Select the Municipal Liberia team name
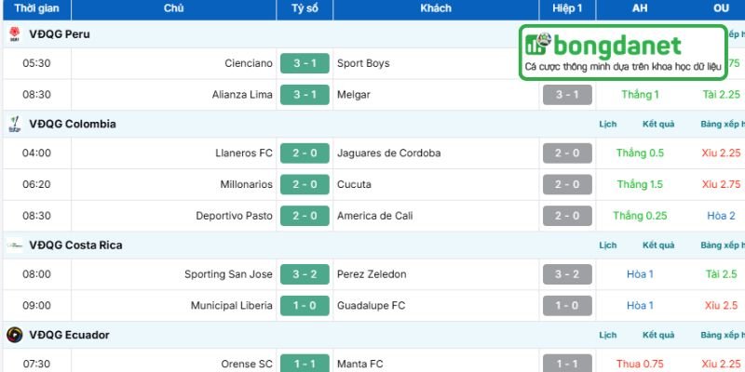The width and height of the screenshot is (745, 372). (x=232, y=305)
